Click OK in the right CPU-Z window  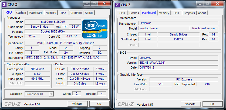212,104
